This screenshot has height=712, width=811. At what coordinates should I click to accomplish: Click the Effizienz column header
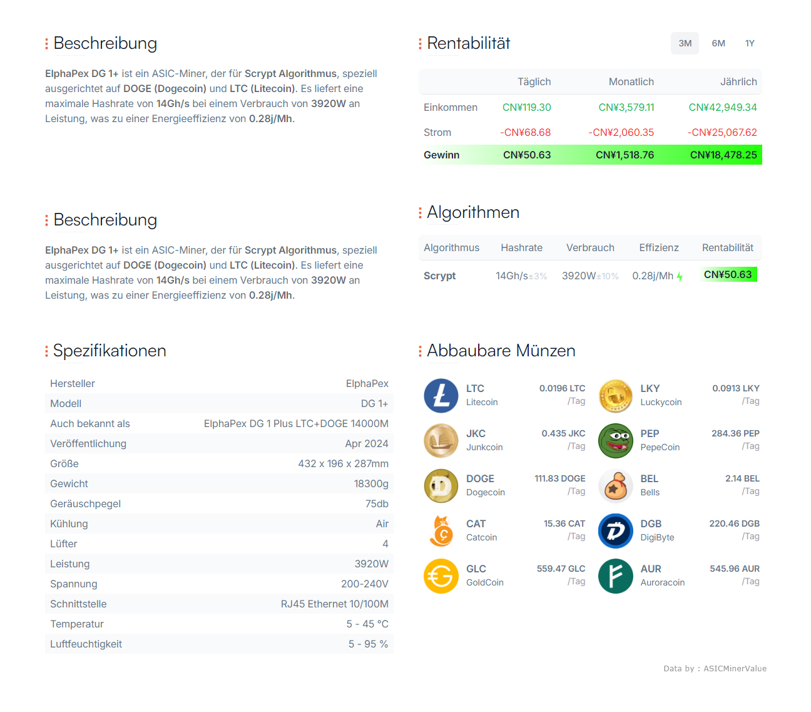pos(659,247)
